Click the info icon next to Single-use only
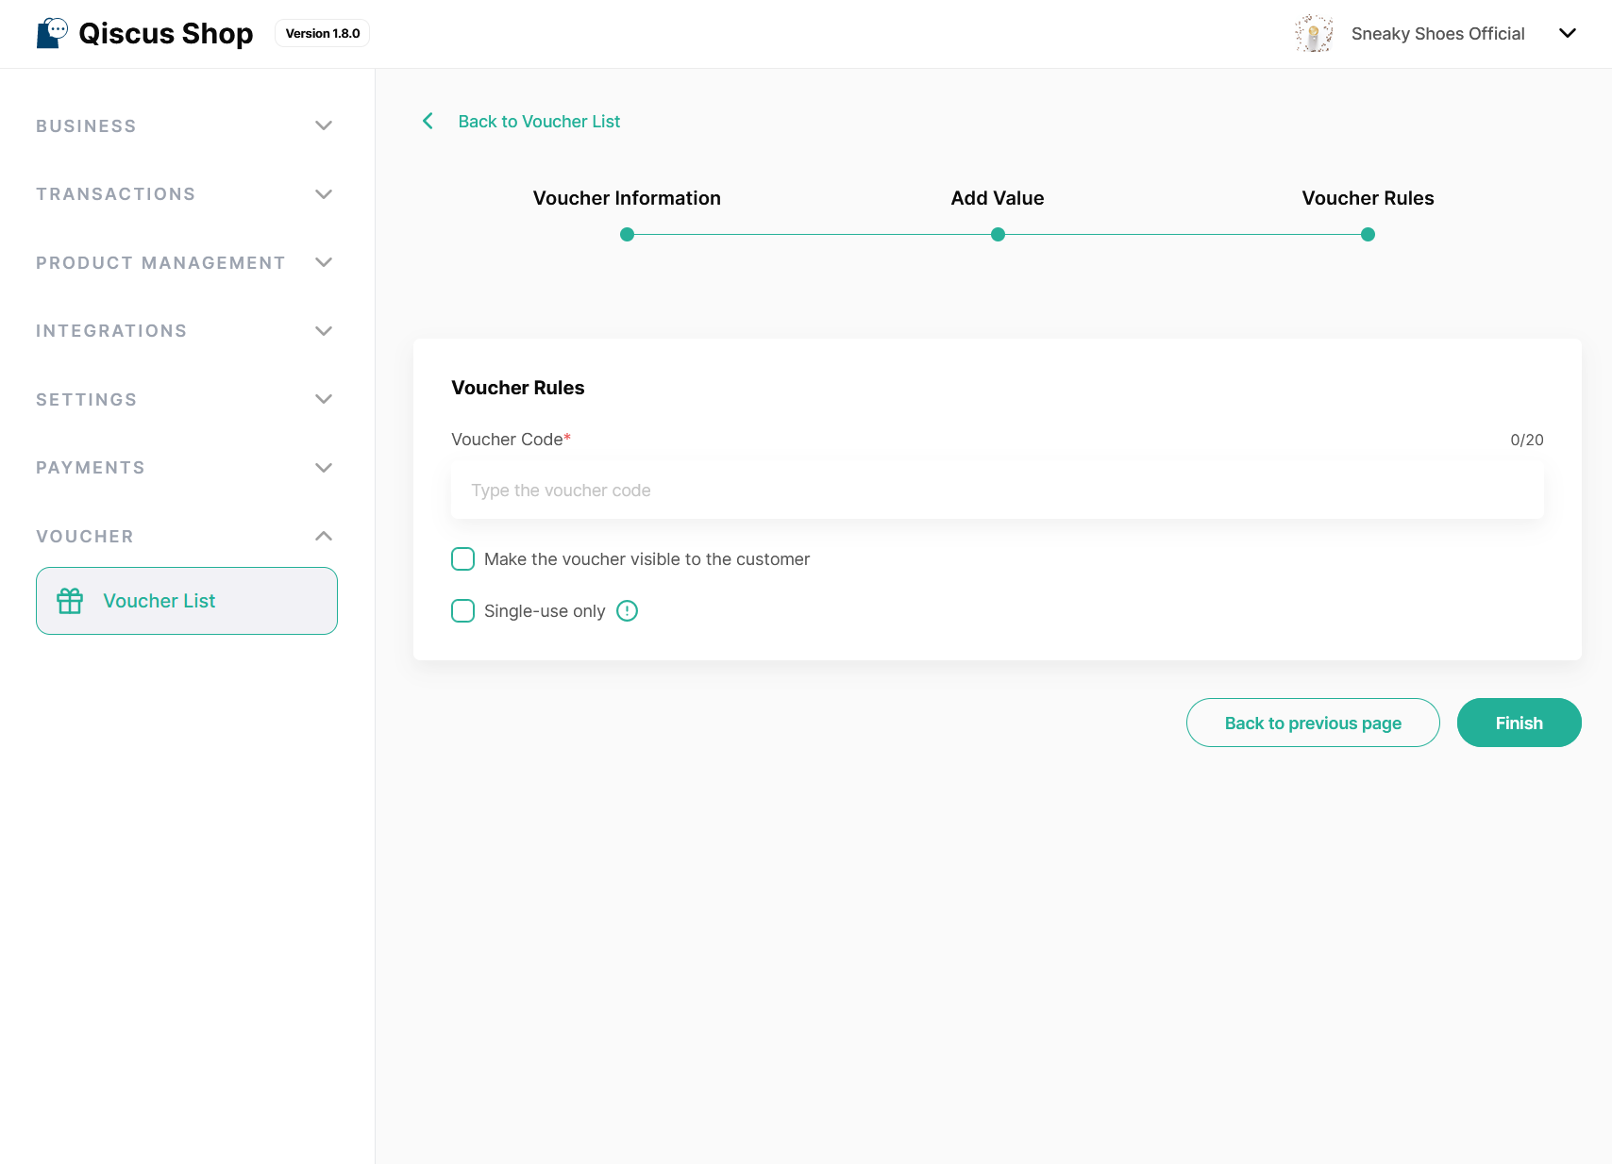 (627, 611)
